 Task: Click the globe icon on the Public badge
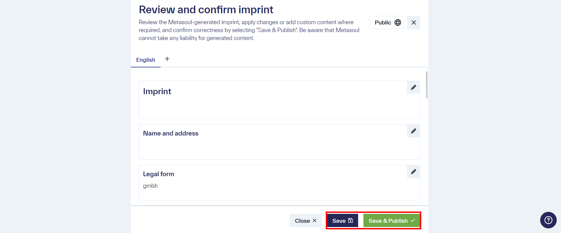[397, 22]
